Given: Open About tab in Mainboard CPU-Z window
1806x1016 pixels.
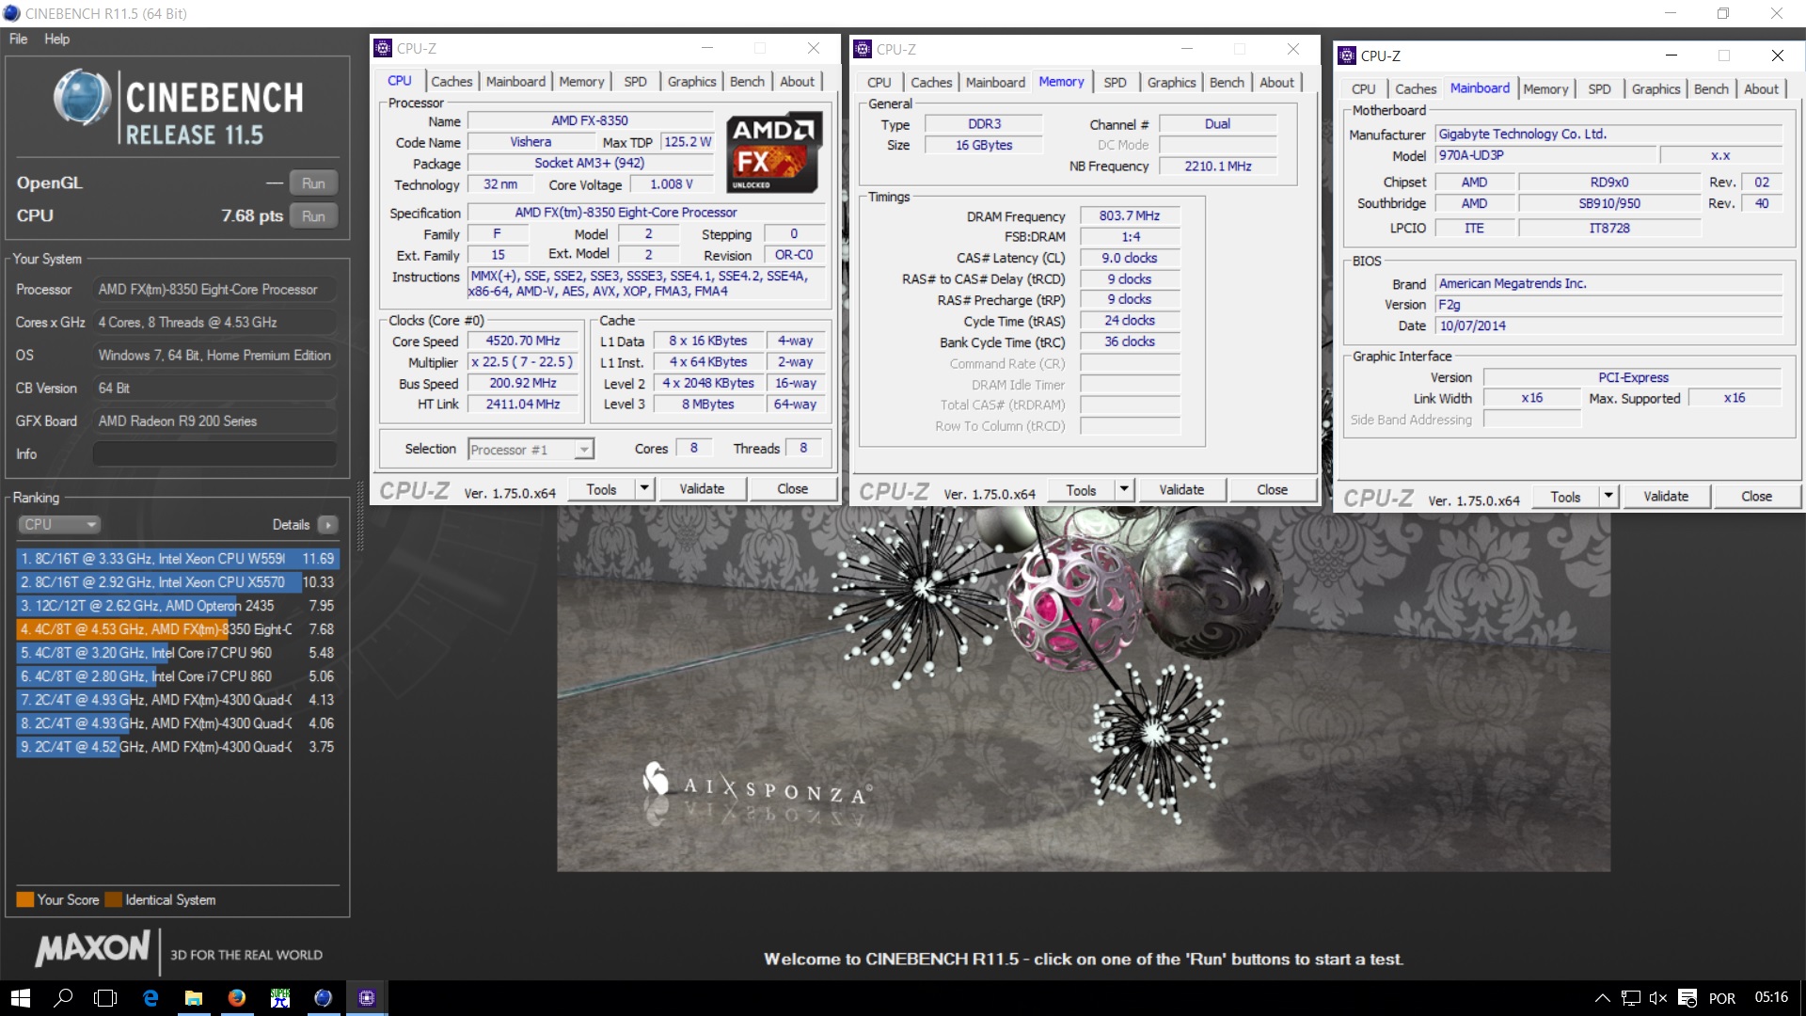Looking at the screenshot, I should pos(1761,89).
